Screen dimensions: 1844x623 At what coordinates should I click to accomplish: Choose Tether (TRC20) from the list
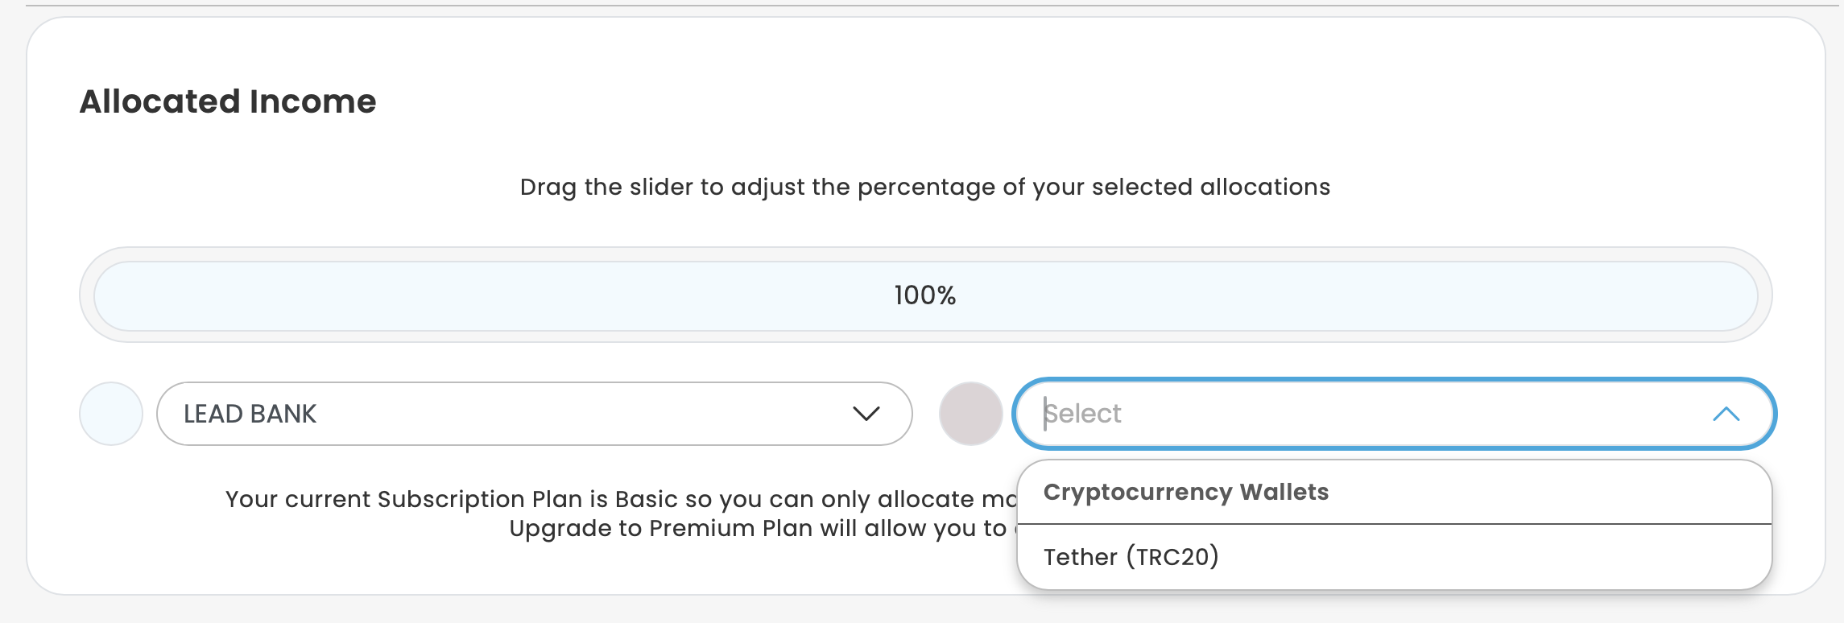(x=1131, y=557)
